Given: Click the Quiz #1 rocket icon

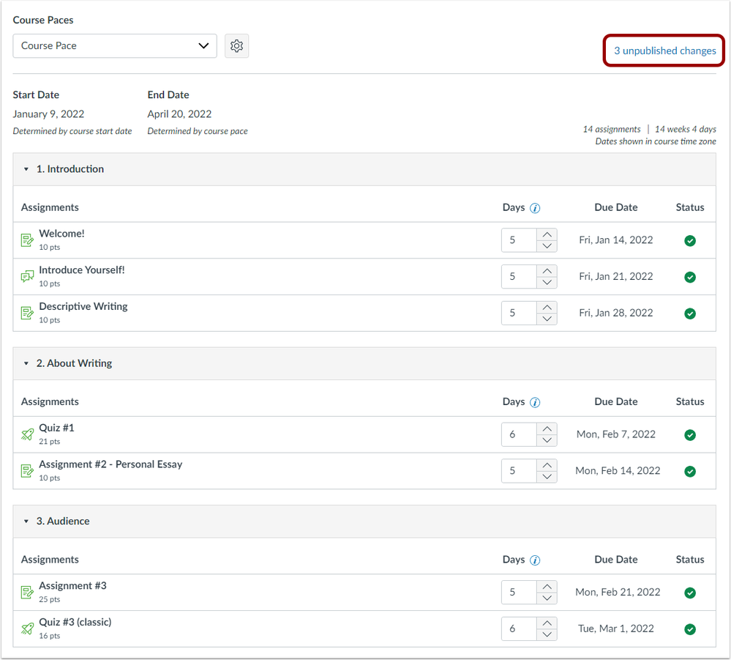Looking at the screenshot, I should click(27, 434).
